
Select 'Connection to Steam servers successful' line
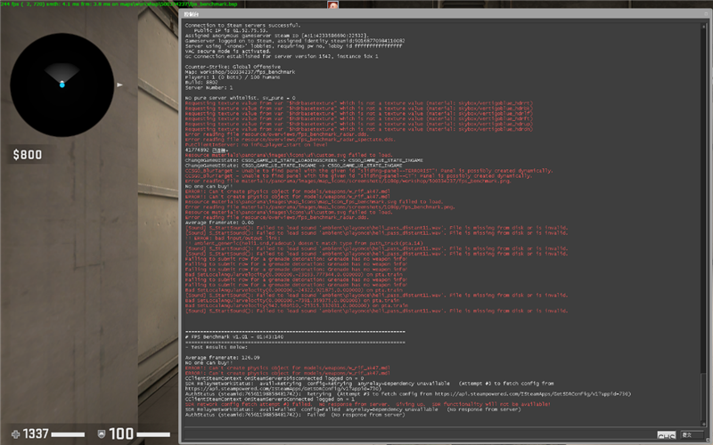[242, 26]
